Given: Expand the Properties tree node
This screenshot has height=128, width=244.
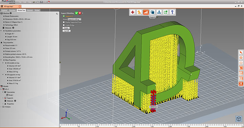Looking at the screenshot, I should (x=3, y=104).
